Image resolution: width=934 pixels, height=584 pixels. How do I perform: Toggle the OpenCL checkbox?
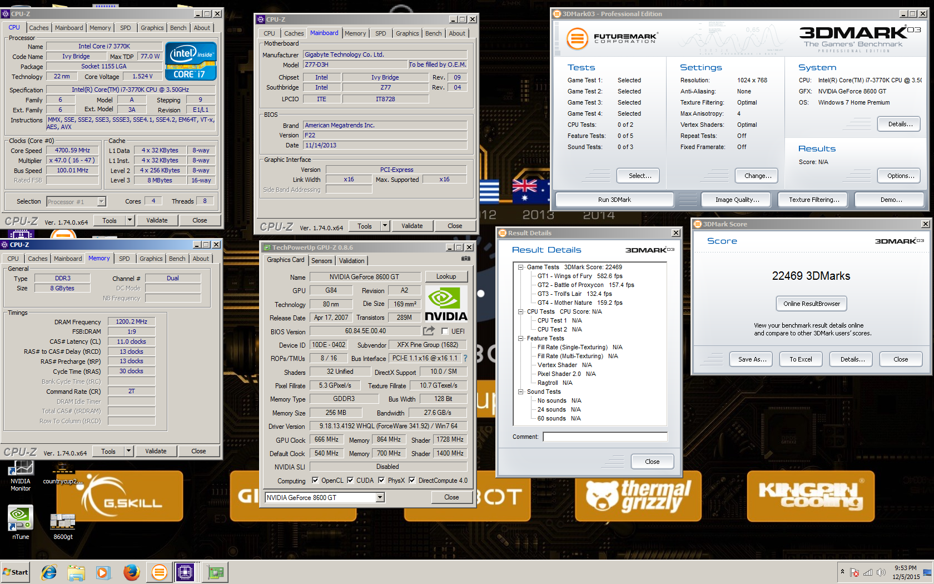click(315, 481)
